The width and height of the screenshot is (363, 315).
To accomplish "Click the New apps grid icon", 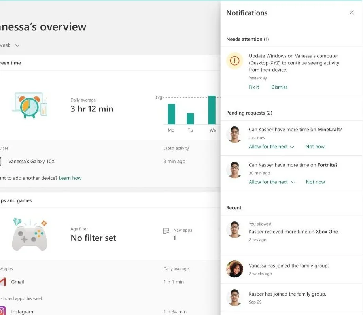I will pyautogui.click(x=166, y=231).
